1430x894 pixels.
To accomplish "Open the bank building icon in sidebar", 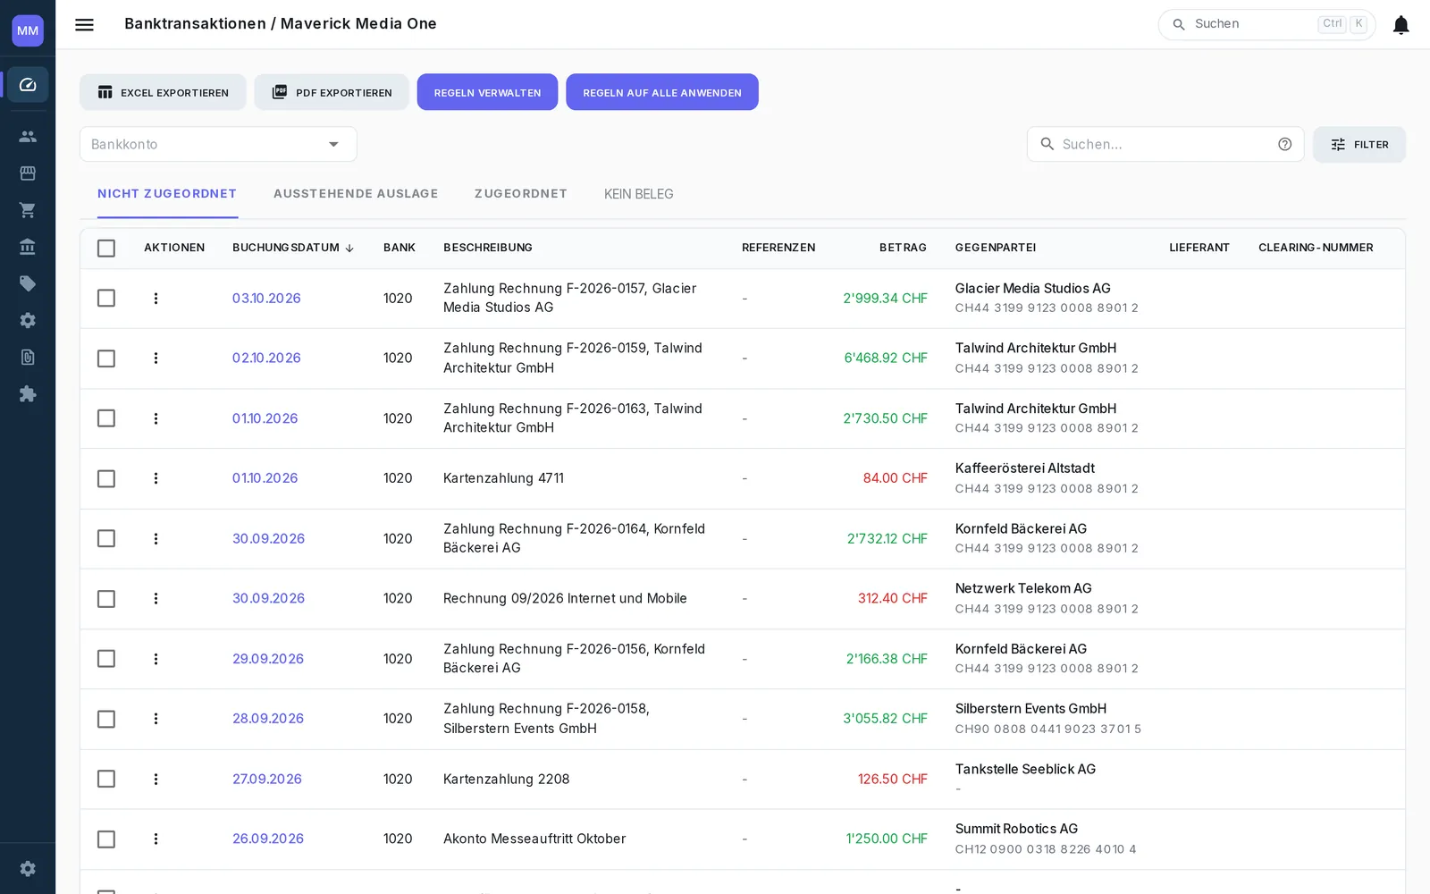I will point(28,247).
